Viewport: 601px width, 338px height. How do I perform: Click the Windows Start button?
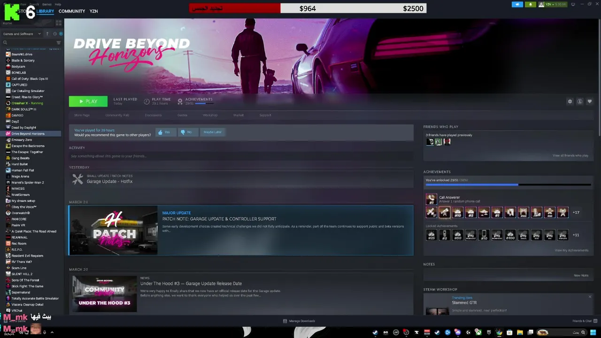point(593,332)
